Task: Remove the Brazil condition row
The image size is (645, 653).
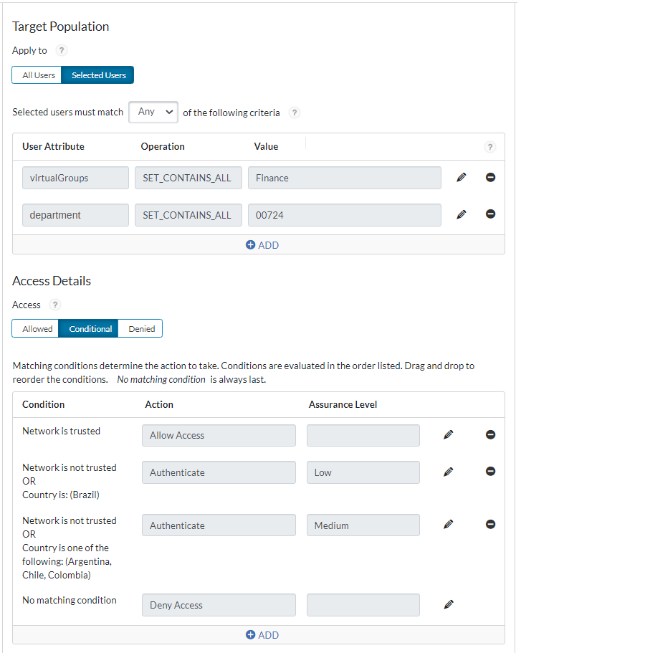Action: [490, 471]
